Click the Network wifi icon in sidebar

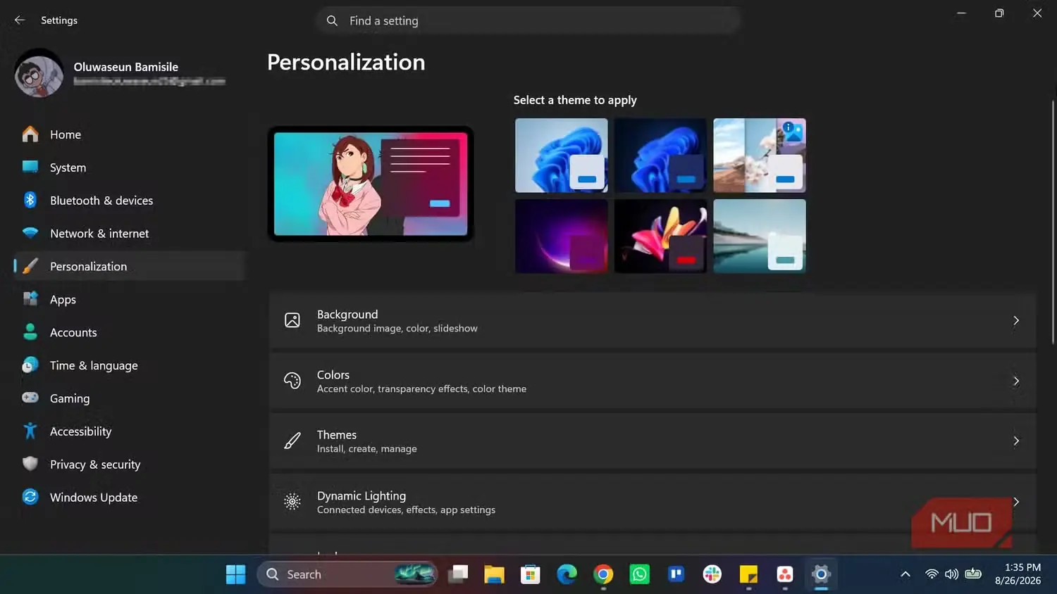(30, 233)
